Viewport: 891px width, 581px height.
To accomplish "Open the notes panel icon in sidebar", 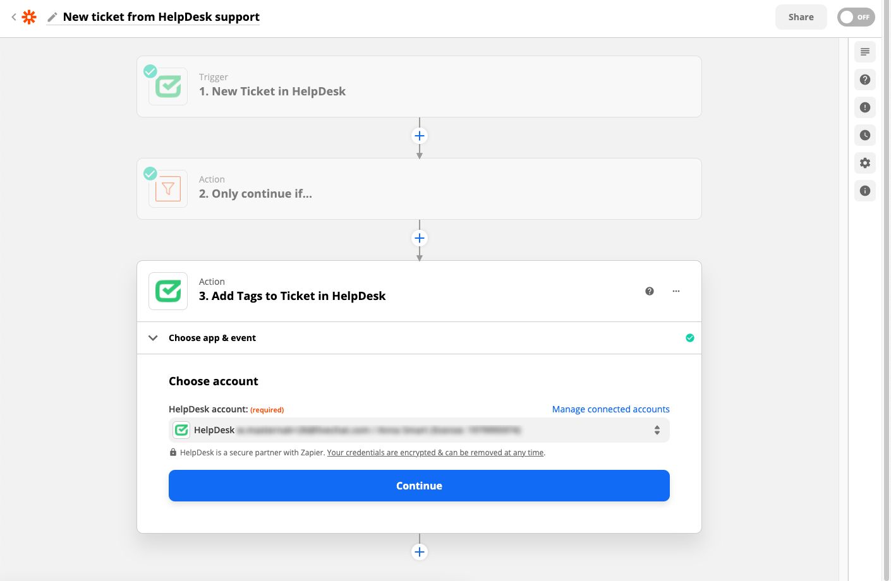I will (x=865, y=52).
